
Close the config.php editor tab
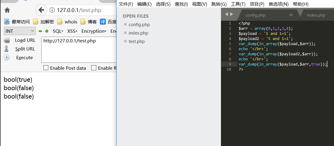(291, 15)
